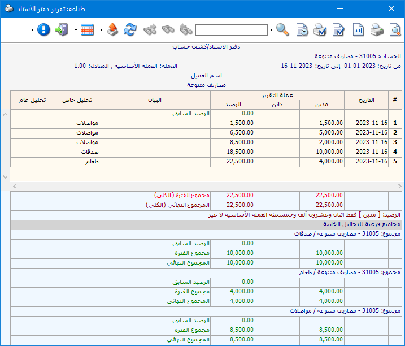Click صدقات analysis cell in row 4
This screenshot has height=346, width=405.
77,152
